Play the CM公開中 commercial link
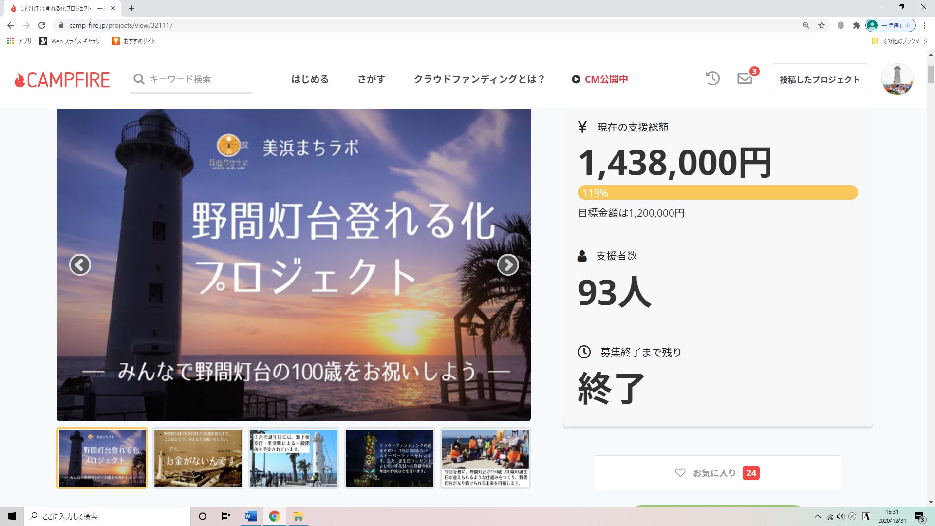 600,79
